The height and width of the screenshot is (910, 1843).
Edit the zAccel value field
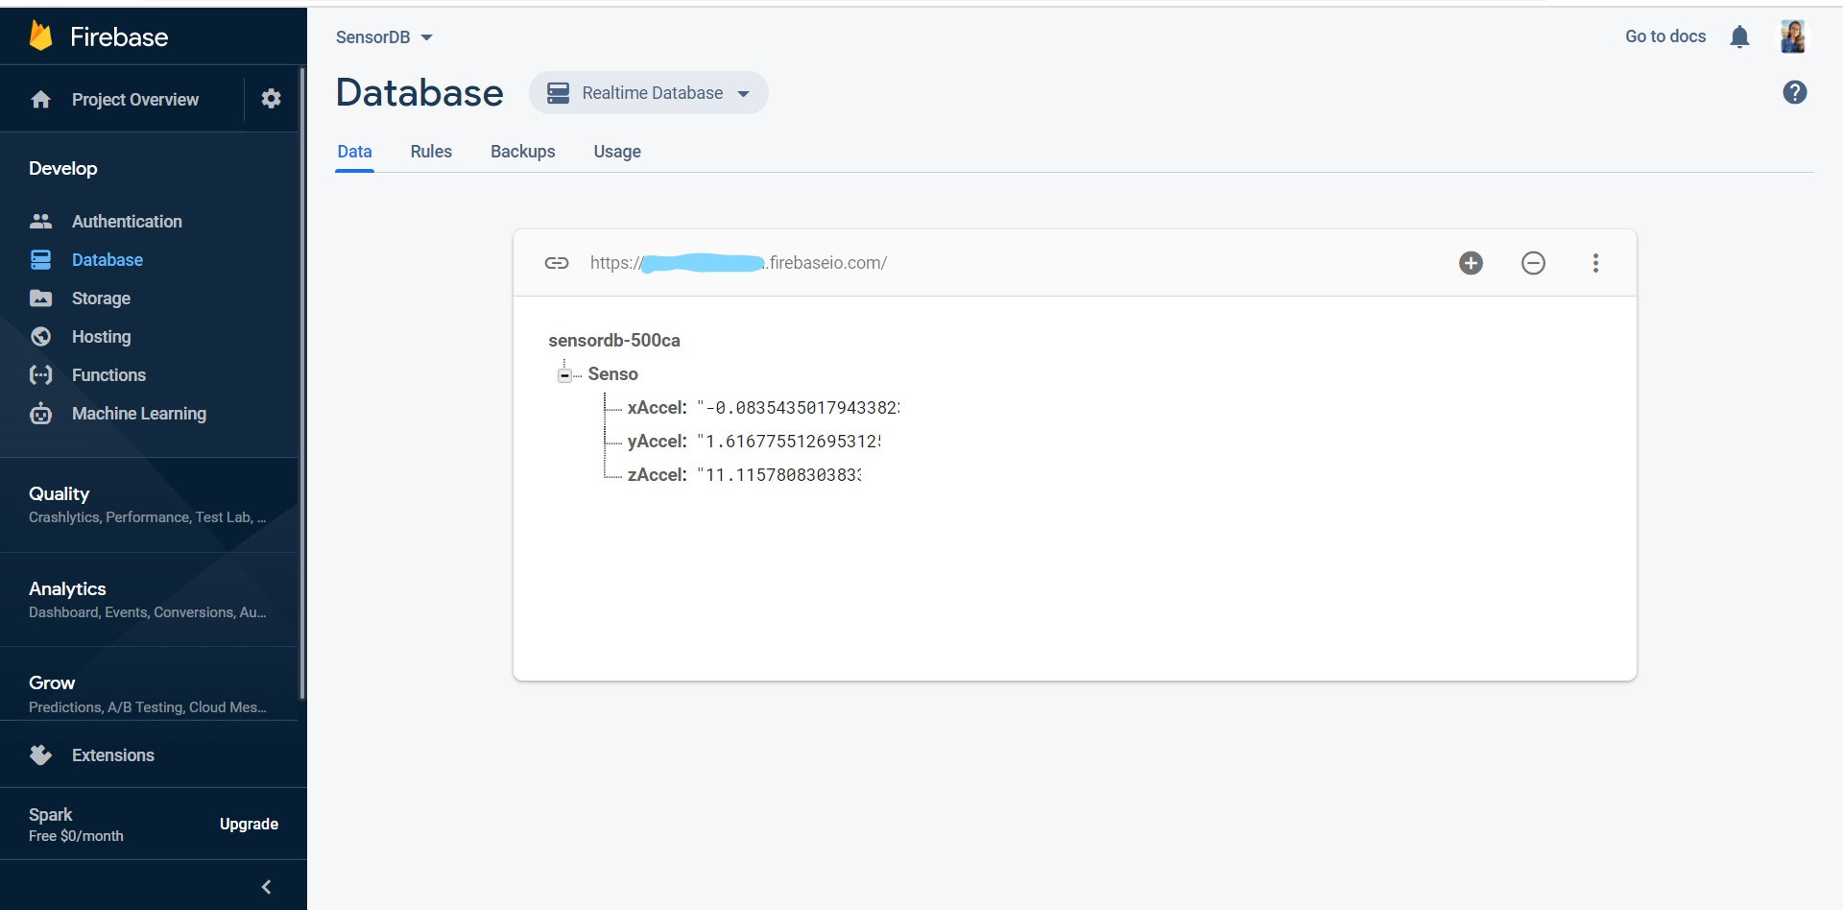pos(778,475)
